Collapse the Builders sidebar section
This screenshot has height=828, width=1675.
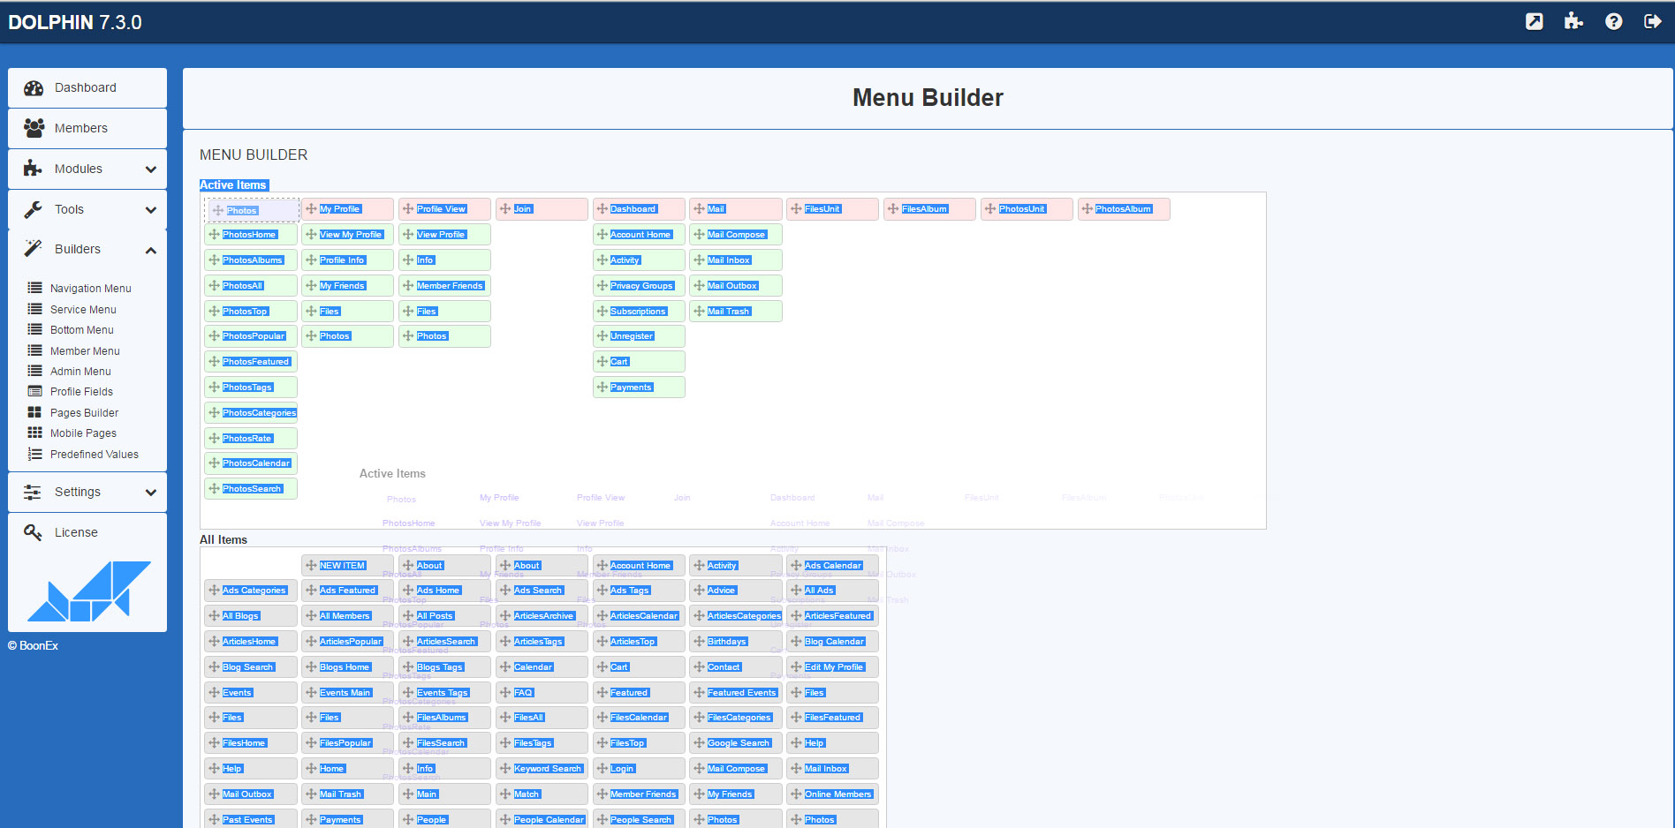pos(150,250)
